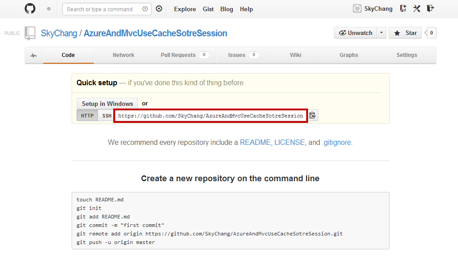This screenshot has height=257, width=458.
Task: Open advanced search gear icon
Action: 159,9
